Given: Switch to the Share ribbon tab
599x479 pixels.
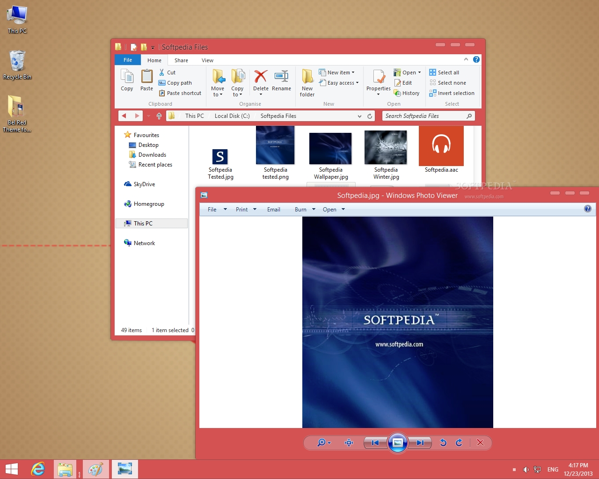Looking at the screenshot, I should pos(181,60).
